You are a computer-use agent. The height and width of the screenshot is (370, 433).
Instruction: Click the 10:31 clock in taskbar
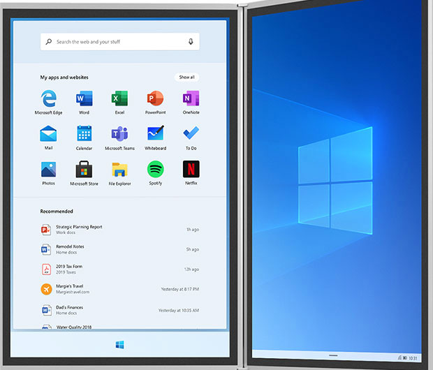click(413, 358)
